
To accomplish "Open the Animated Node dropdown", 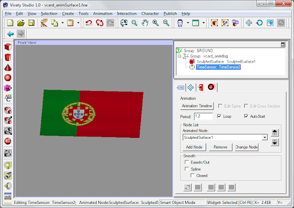I will [x=265, y=137].
